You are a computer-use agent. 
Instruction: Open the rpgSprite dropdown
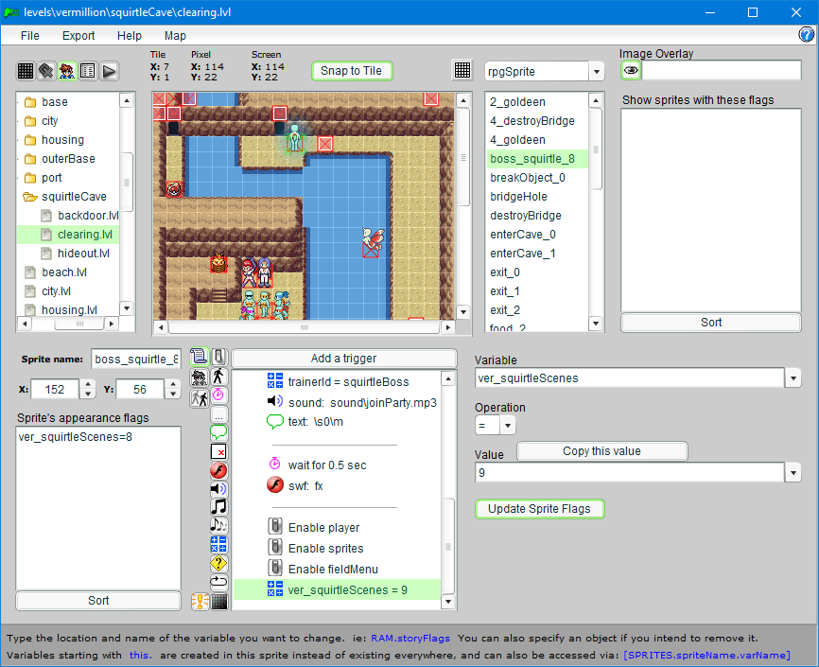(x=596, y=72)
